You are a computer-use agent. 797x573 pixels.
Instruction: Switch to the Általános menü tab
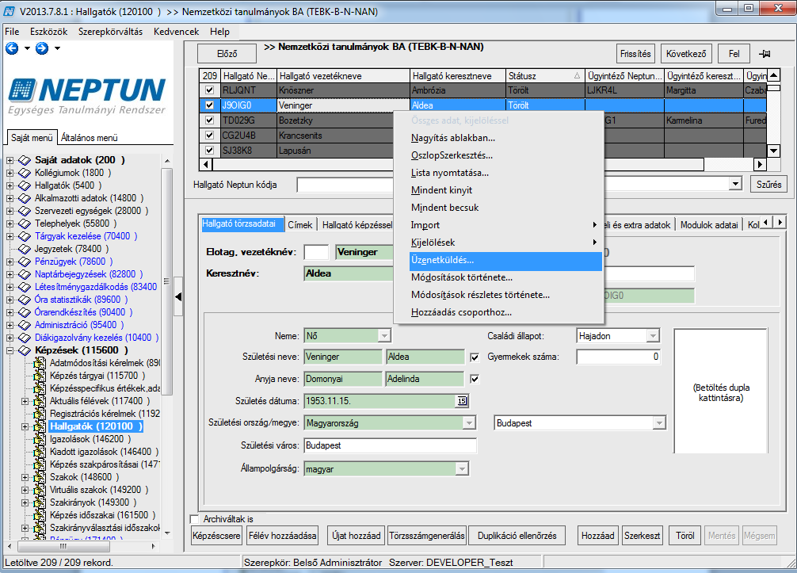[90, 138]
